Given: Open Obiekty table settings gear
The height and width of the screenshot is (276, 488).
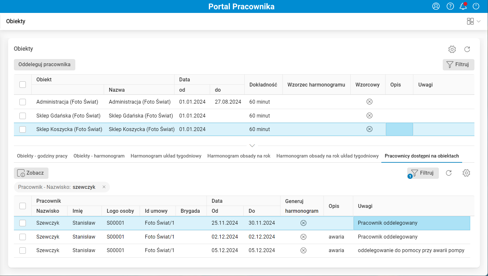Looking at the screenshot, I should [452, 49].
